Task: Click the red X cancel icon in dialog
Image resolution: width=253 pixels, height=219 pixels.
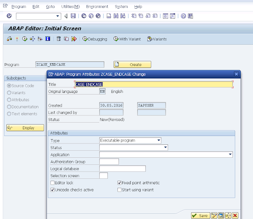Action: [235, 215]
